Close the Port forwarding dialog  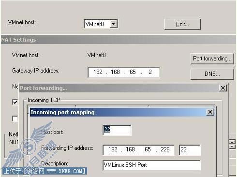223,88
